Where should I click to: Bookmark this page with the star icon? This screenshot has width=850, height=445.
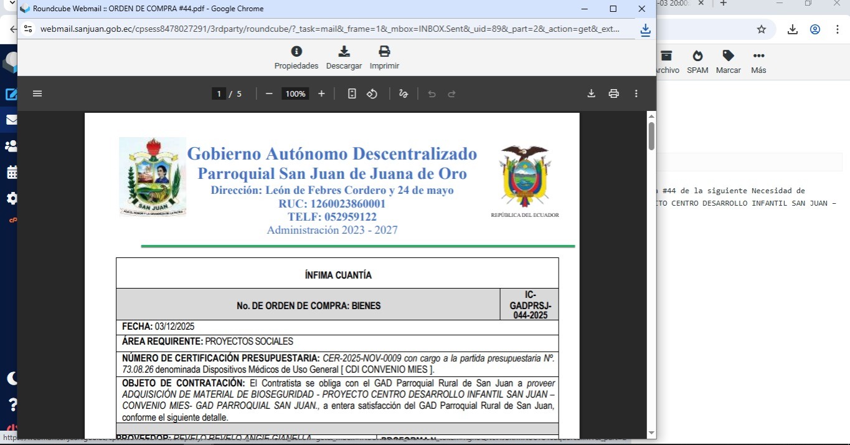click(x=761, y=29)
